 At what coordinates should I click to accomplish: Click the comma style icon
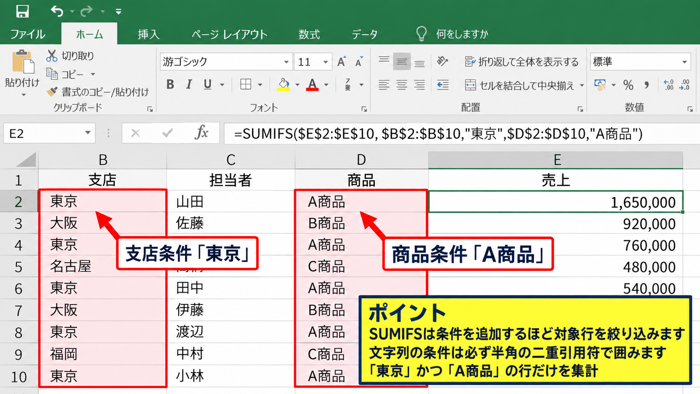pyautogui.click(x=647, y=85)
